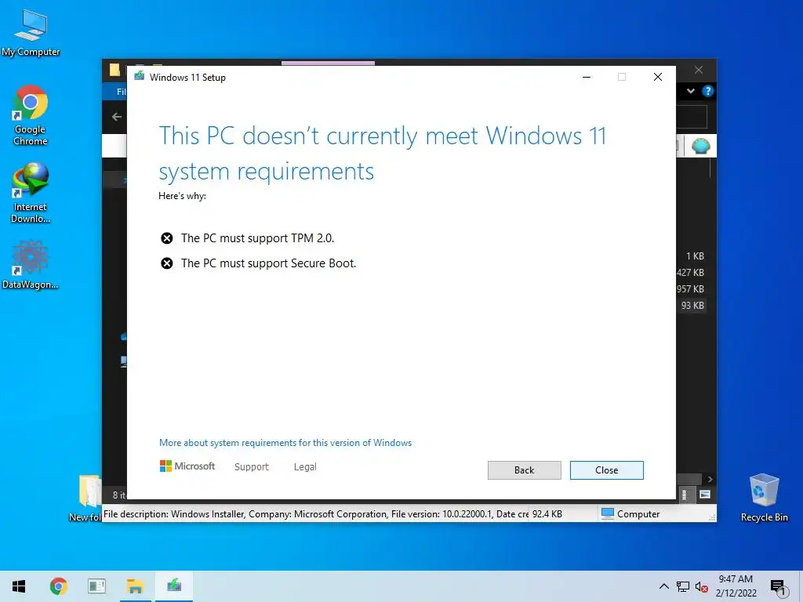Minimize the Windows 11 Setup window
The height and width of the screenshot is (602, 803).
click(587, 77)
